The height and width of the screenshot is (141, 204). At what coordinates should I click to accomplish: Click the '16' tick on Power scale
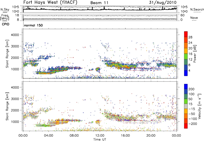pyautogui.click(x=190, y=54)
